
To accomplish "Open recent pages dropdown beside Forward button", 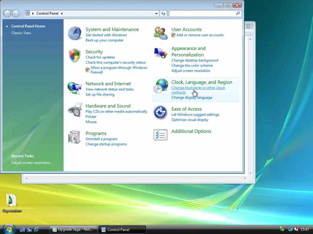I will click(22, 13).
